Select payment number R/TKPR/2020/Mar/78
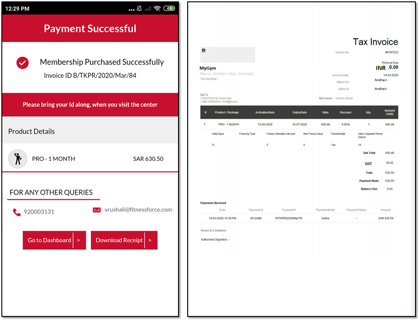The width and height of the screenshot is (420, 321). point(289,218)
